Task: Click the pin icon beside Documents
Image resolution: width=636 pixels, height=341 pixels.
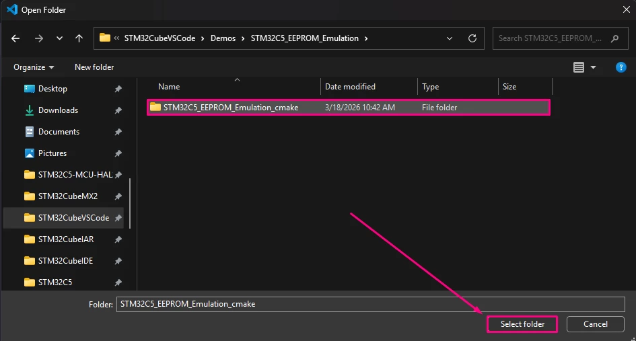Action: 118,132
